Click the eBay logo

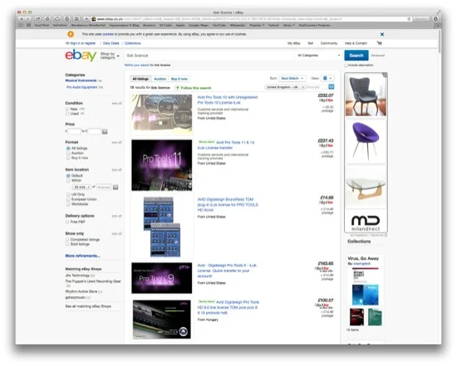[81, 55]
